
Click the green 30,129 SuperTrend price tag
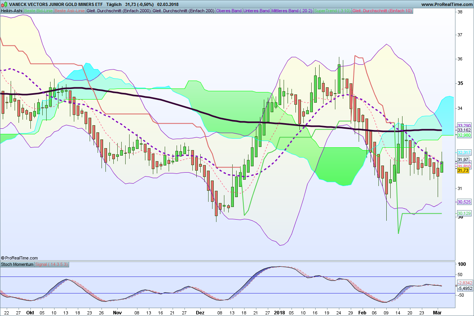[x=464, y=213]
